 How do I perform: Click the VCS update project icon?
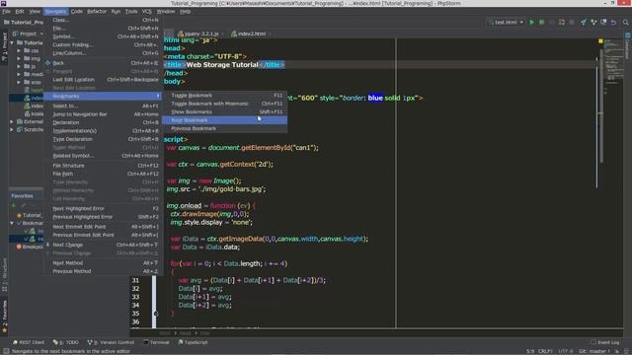click(x=584, y=22)
